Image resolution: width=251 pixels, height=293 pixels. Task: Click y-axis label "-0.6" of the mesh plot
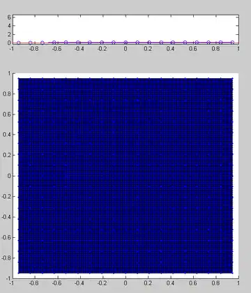tap(6, 237)
